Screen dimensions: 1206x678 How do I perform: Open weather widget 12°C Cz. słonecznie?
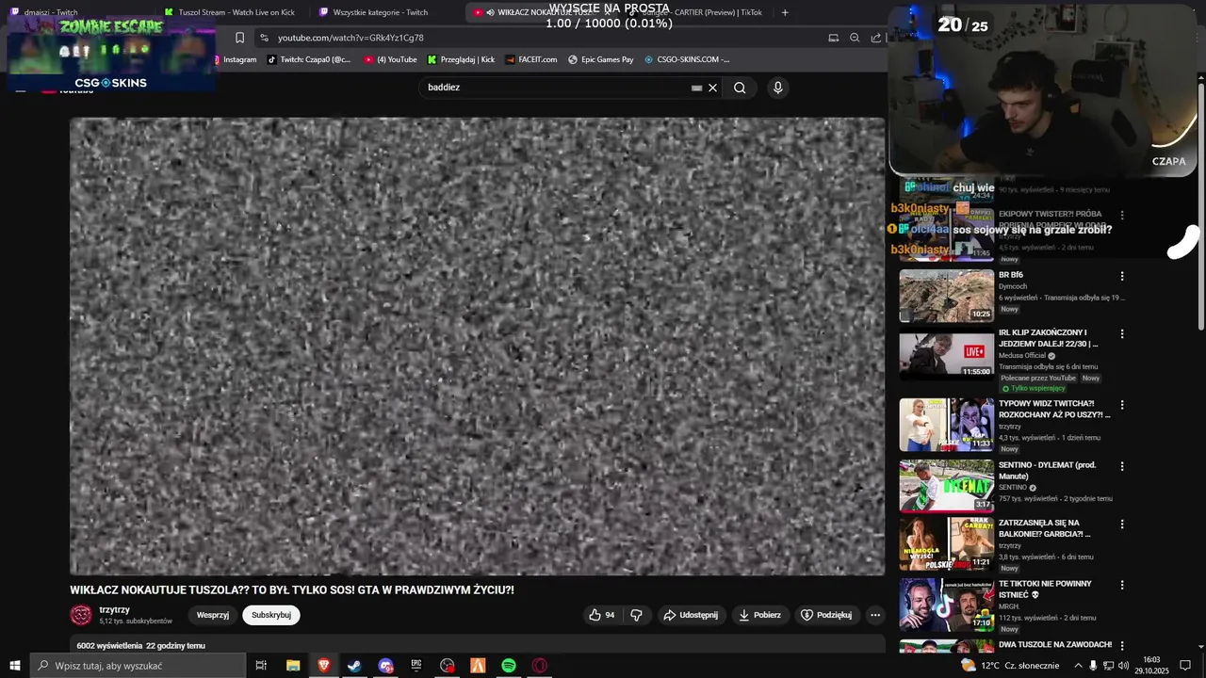1009,666
